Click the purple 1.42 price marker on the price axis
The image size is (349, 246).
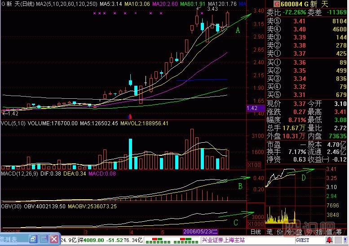(252, 108)
